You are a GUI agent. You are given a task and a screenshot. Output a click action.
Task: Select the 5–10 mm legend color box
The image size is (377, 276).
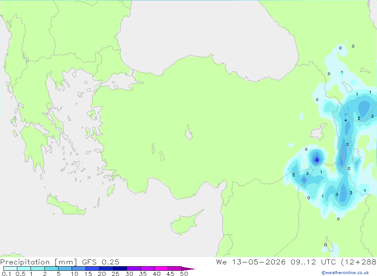tap(65, 268)
